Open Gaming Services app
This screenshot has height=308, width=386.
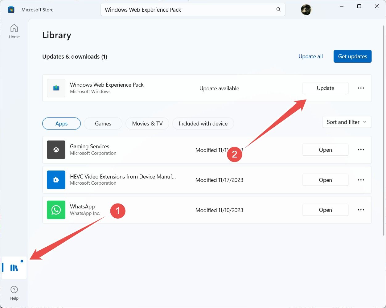pyautogui.click(x=326, y=150)
